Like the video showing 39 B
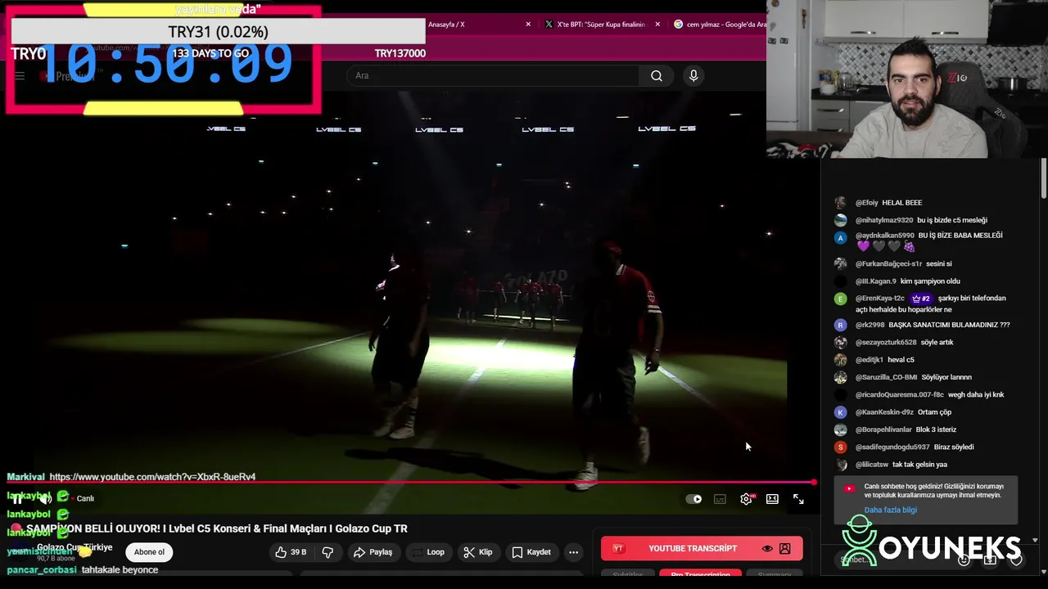The height and width of the screenshot is (589, 1048). coord(291,552)
